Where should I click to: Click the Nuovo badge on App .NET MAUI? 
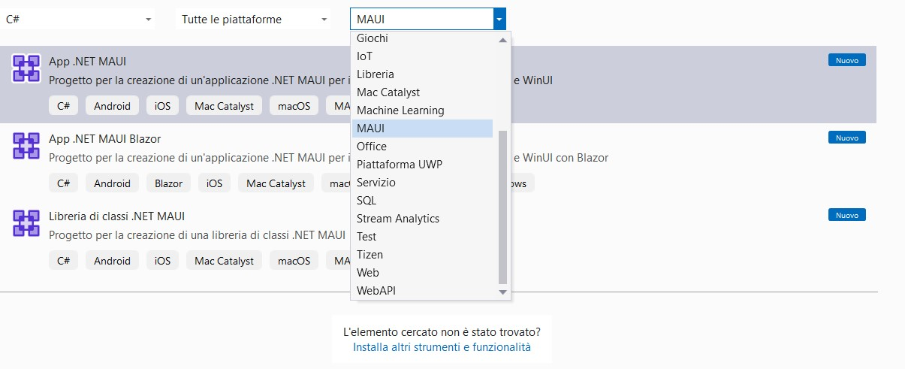click(x=847, y=60)
